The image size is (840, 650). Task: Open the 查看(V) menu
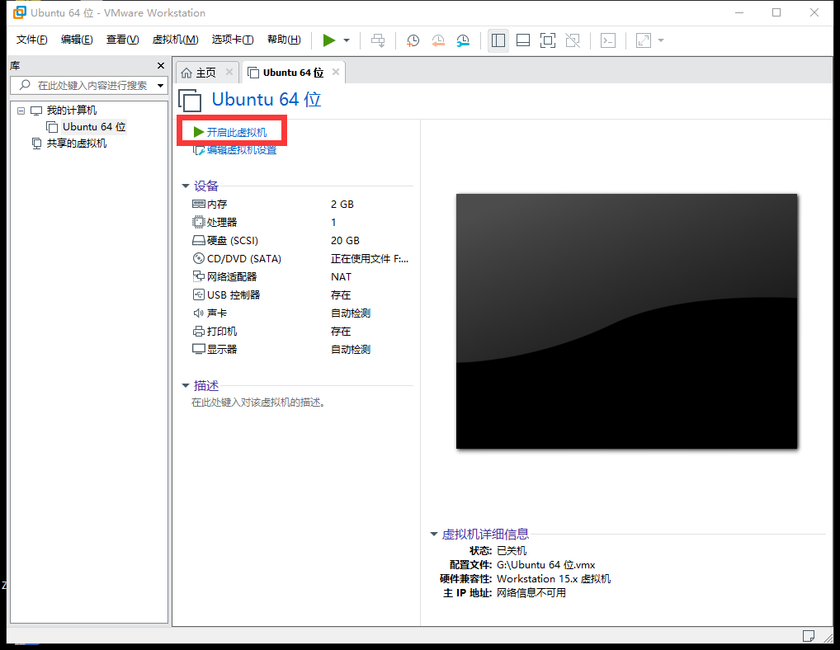pos(122,40)
